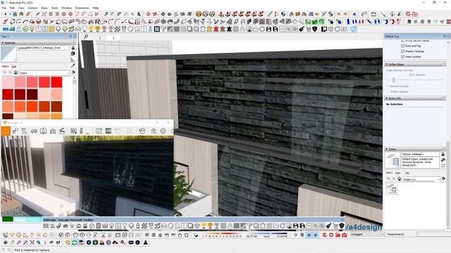Switch to Styles Mix tab
451x253 pixels.
pos(407,173)
